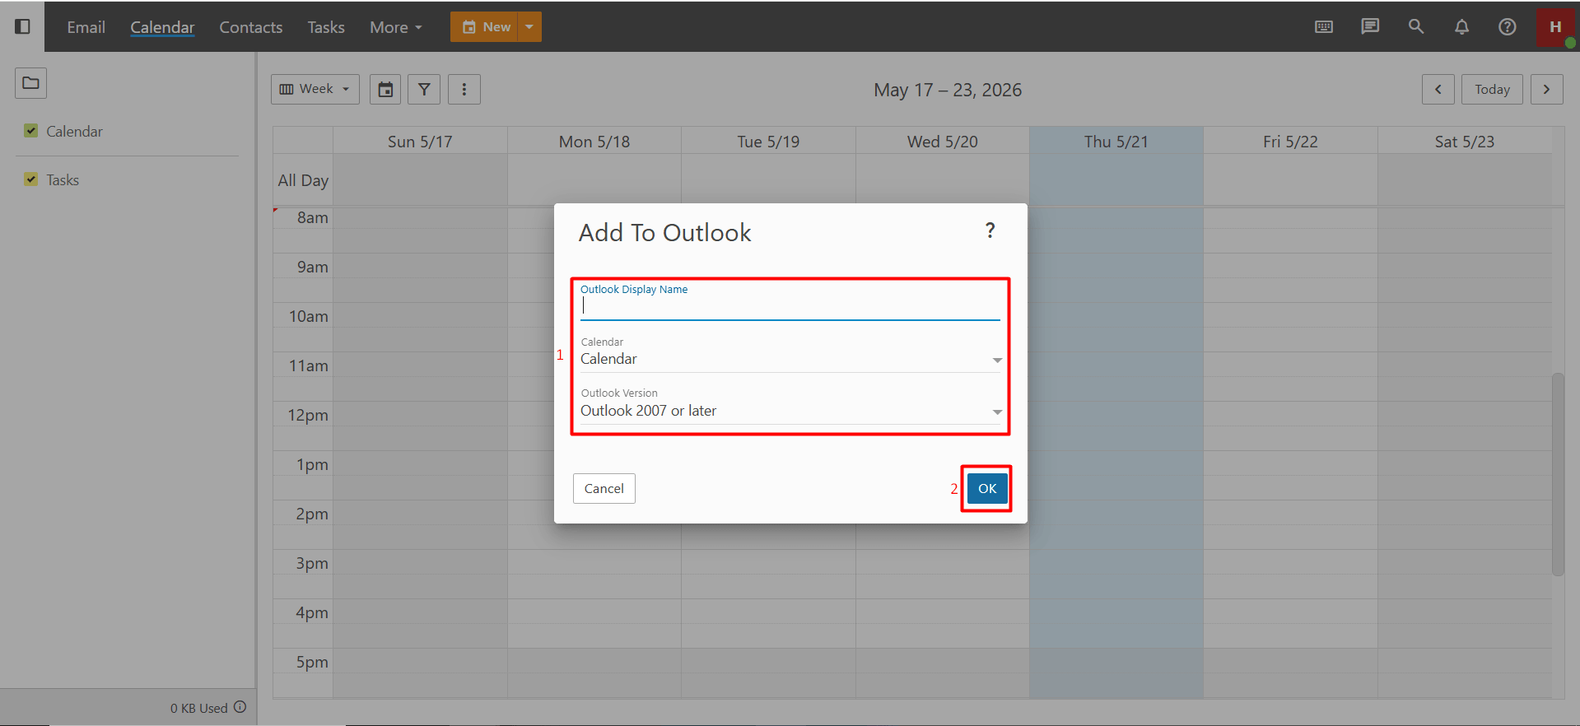Open the Tasks tab in the top bar
1580x726 pixels.
coord(326,27)
